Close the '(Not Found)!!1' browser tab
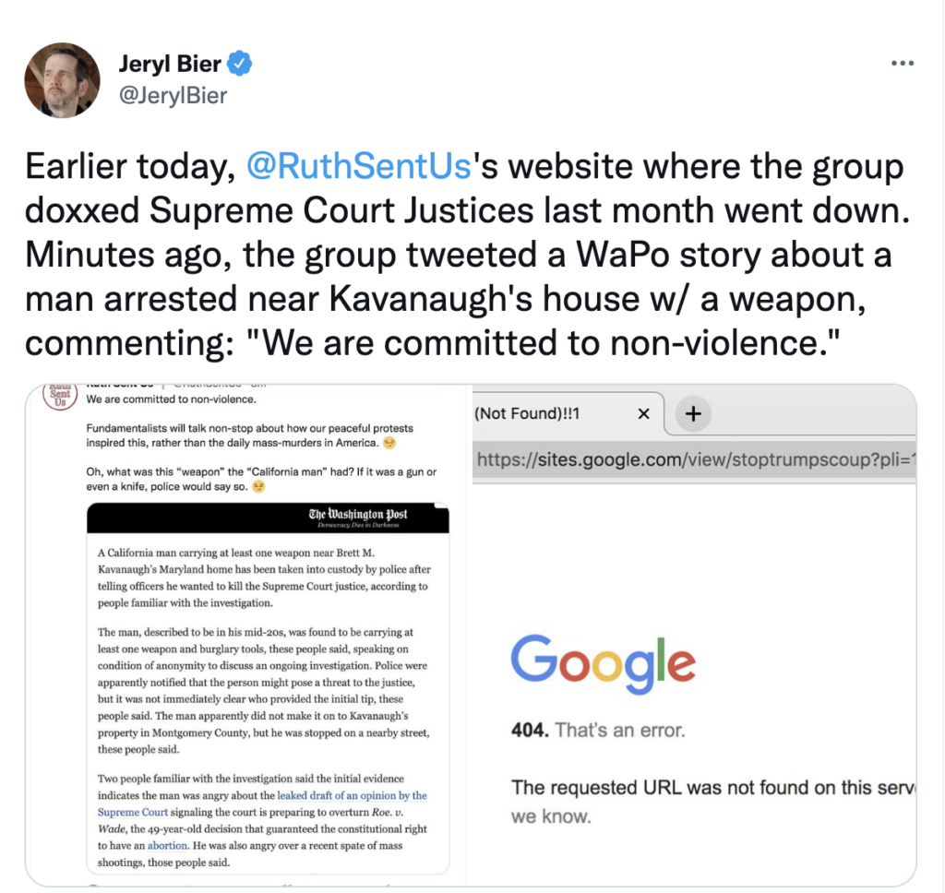945x893 pixels. pyautogui.click(x=644, y=413)
